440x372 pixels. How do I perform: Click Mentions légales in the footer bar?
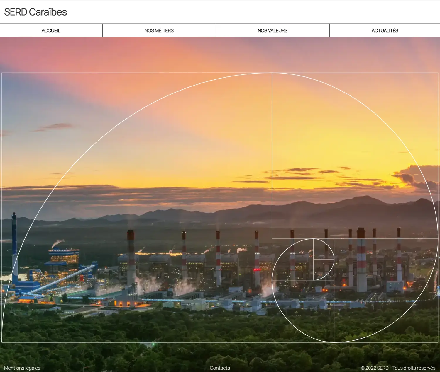pos(22,368)
